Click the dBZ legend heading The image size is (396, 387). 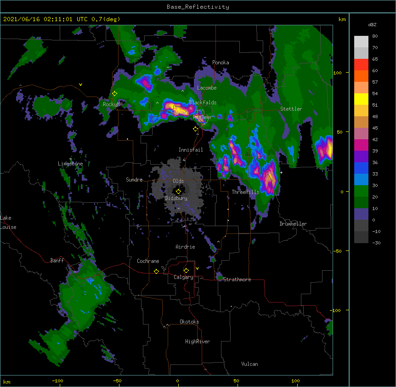372,25
